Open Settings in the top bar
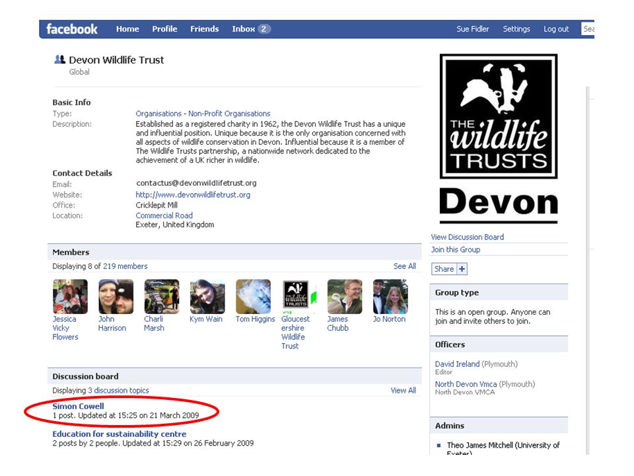This screenshot has width=634, height=476. point(516,28)
